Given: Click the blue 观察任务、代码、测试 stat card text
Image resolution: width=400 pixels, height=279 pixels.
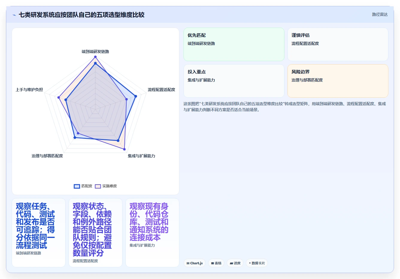Looking at the screenshot, I should pos(35,226).
